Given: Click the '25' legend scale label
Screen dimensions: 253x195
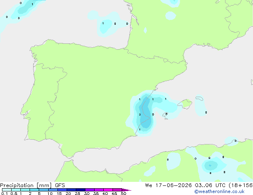Looking at the screenshot, I should click(77, 193).
